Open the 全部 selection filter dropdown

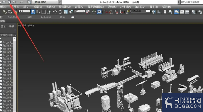tap(25, 11)
